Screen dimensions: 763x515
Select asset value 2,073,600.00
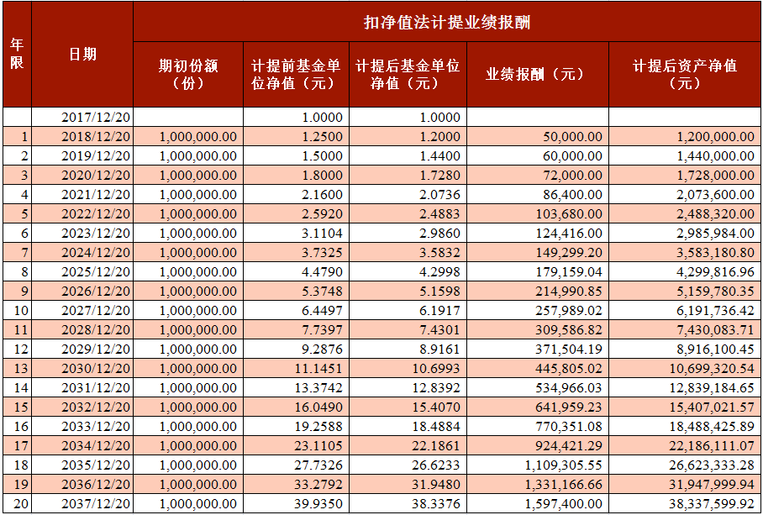(685, 195)
